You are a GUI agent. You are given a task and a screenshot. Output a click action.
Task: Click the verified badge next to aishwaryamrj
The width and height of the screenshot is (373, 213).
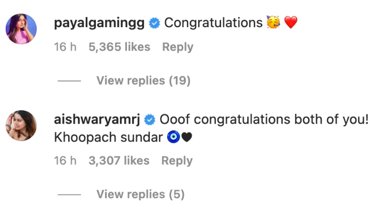(x=150, y=119)
